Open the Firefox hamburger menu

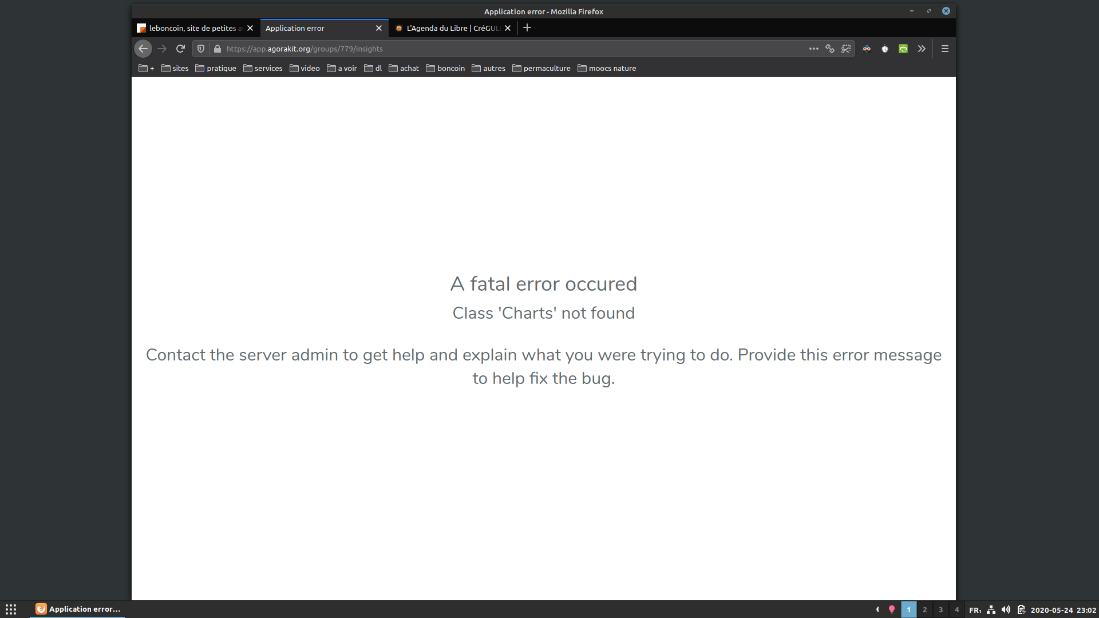coord(945,49)
